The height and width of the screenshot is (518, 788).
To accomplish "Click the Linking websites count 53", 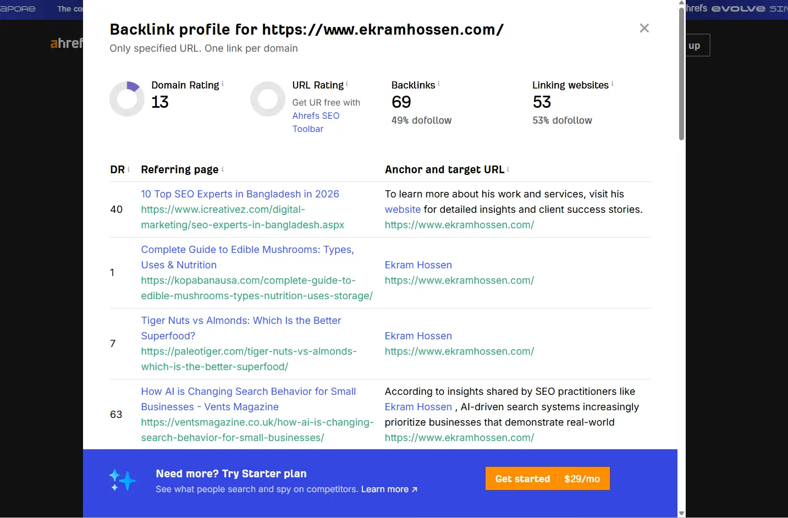I will point(542,102).
